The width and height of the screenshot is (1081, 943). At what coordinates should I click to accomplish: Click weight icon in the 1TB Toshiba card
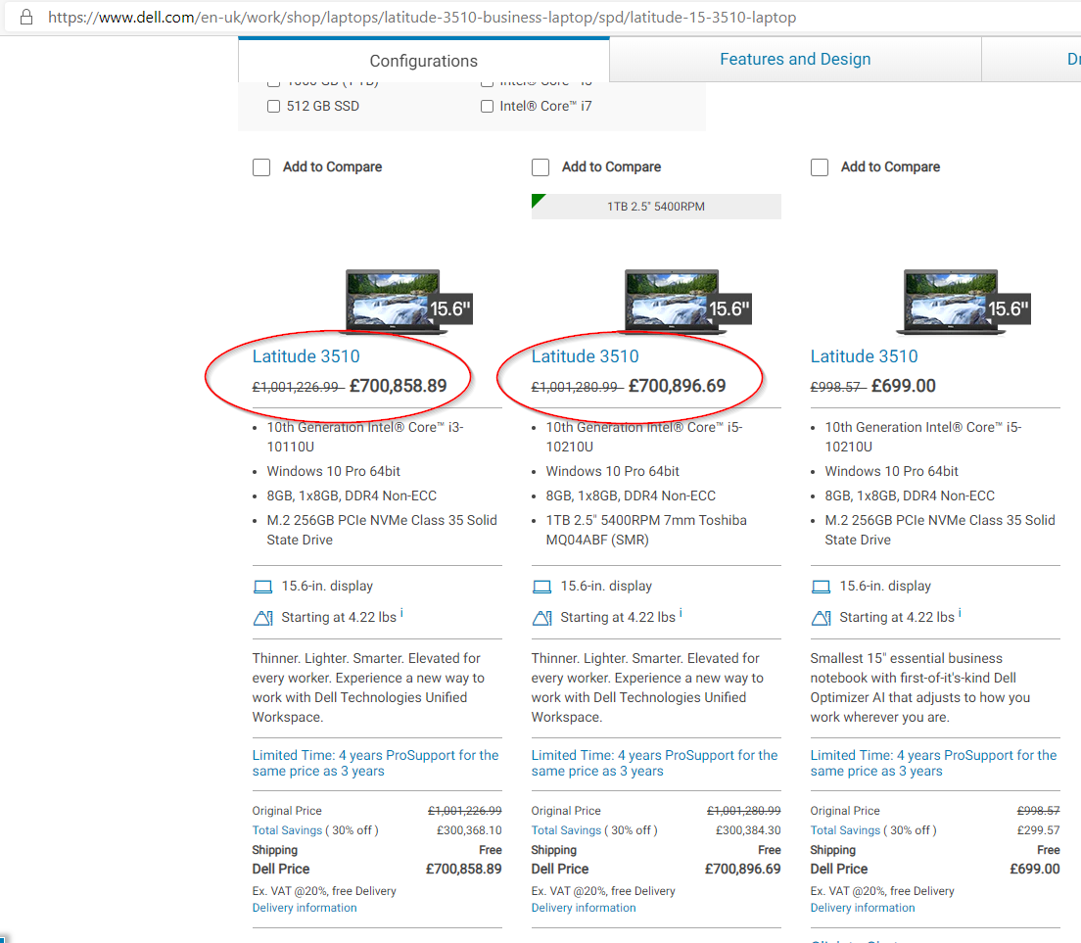tap(541, 618)
